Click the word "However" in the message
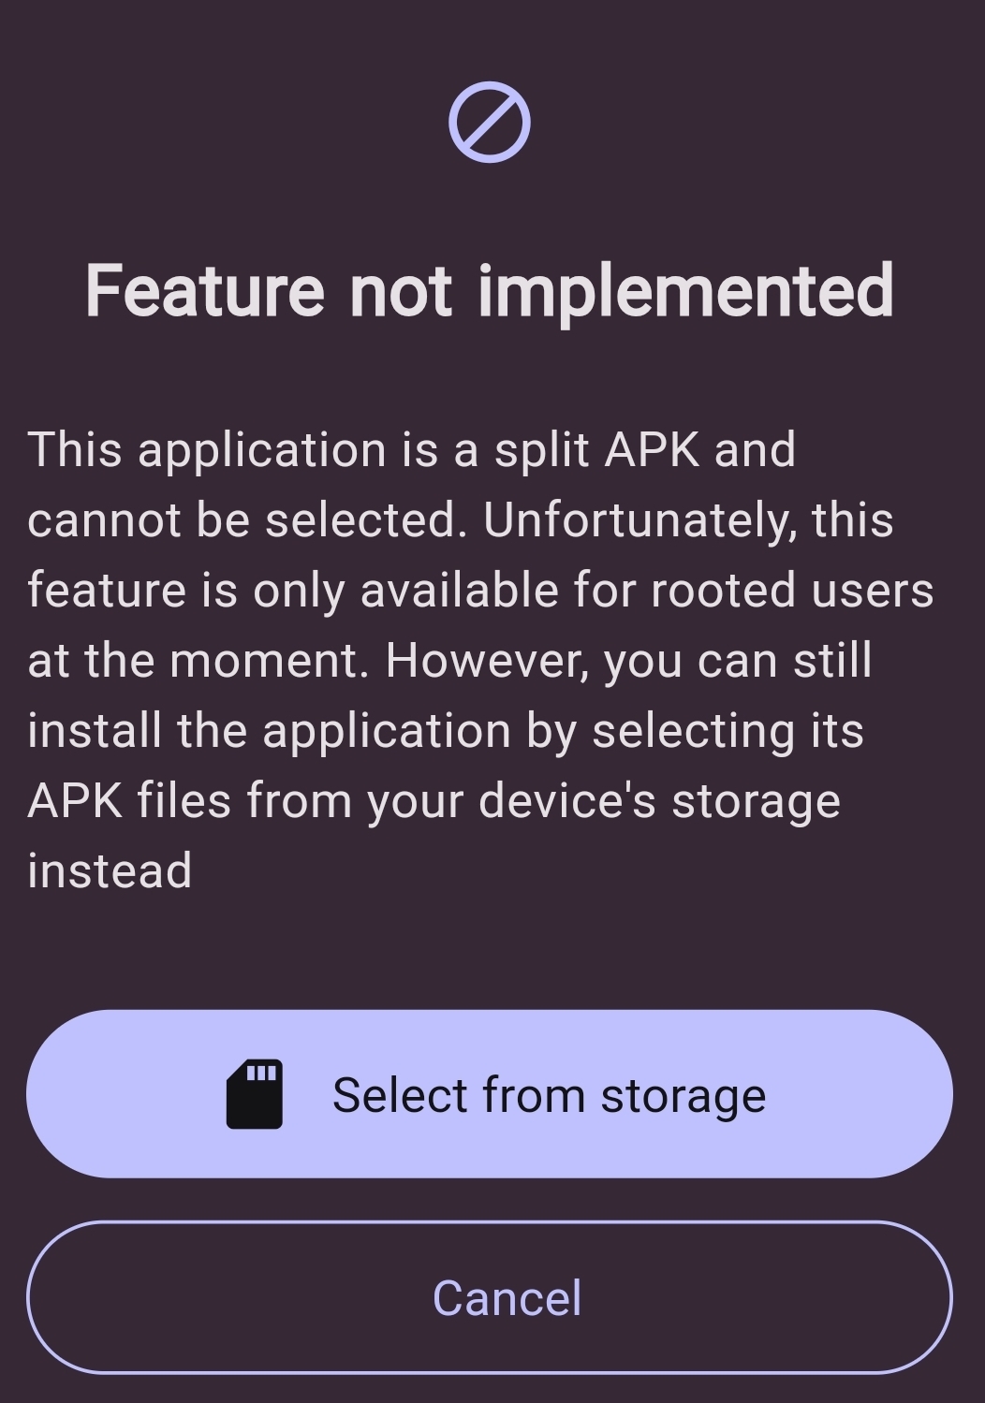Viewport: 985px width, 1403px height. pyautogui.click(x=487, y=661)
